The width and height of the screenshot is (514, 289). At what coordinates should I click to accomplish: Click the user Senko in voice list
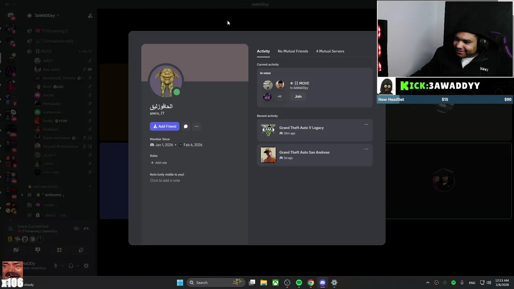point(48,121)
